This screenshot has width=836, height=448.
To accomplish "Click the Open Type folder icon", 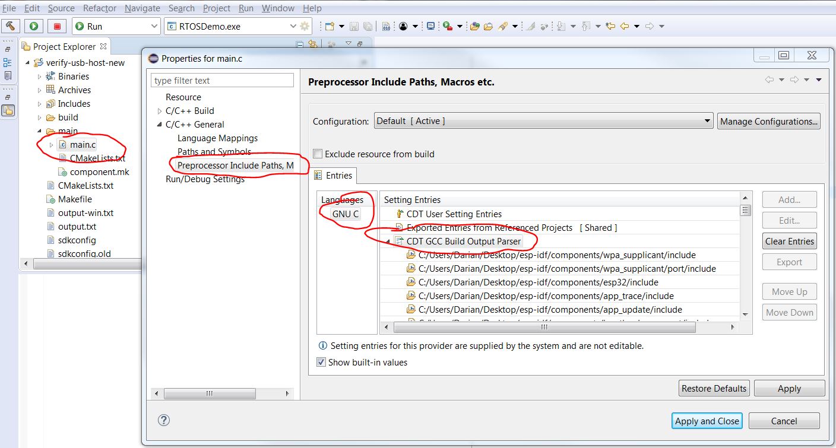I will [475, 26].
